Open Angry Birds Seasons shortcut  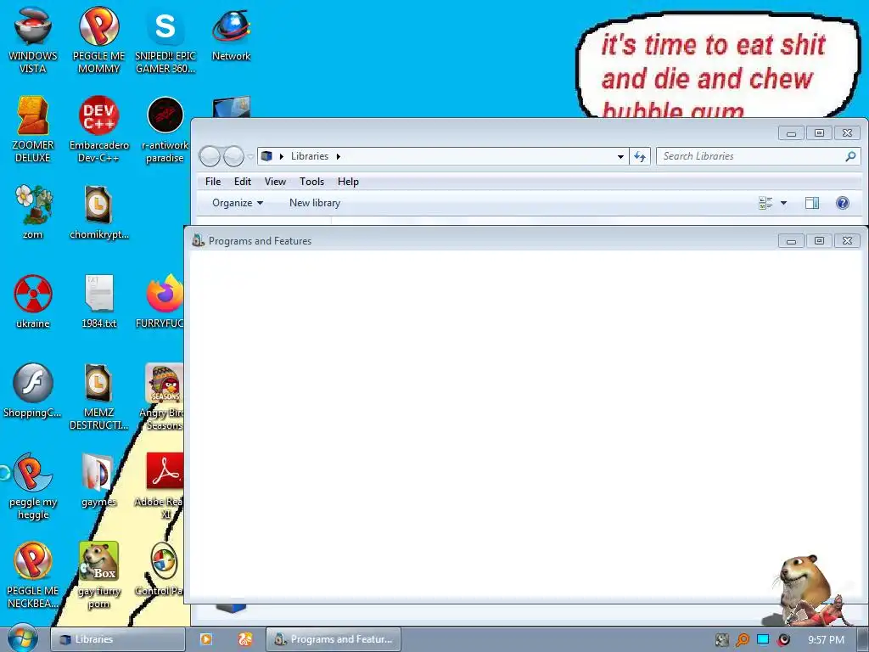[x=164, y=383]
